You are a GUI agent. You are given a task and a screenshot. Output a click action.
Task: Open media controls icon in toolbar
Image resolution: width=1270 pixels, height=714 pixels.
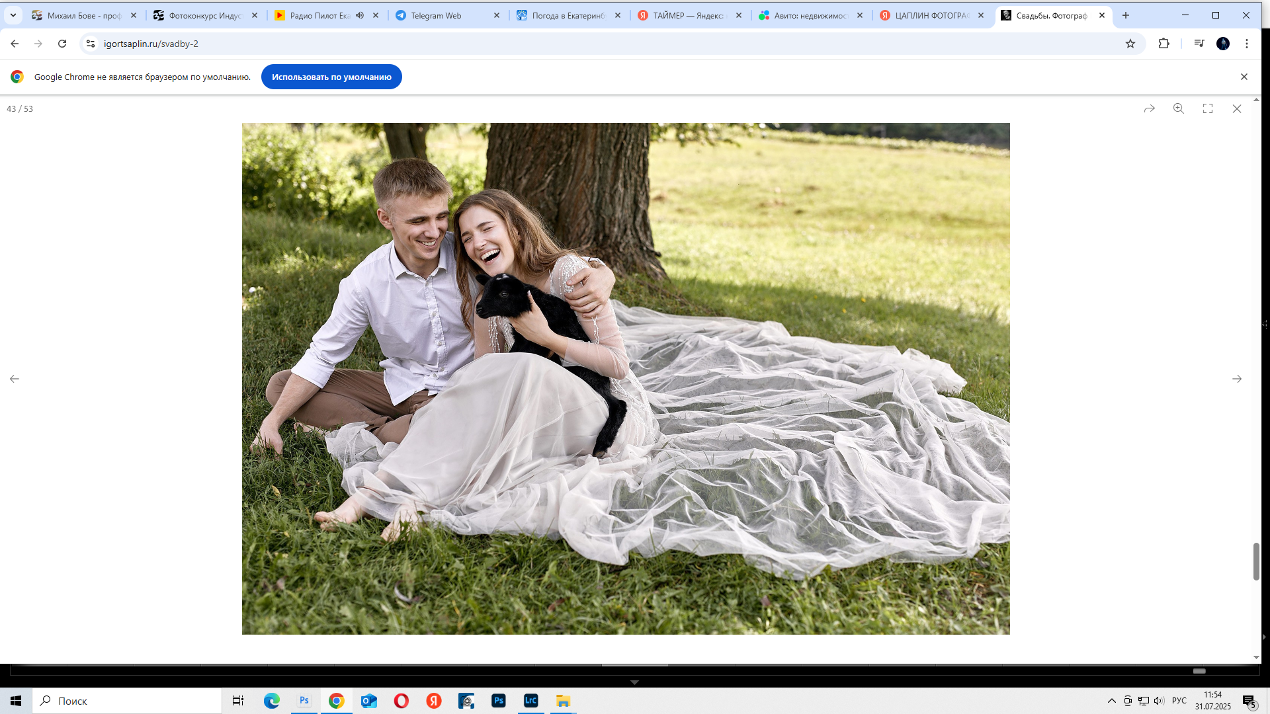(1199, 44)
